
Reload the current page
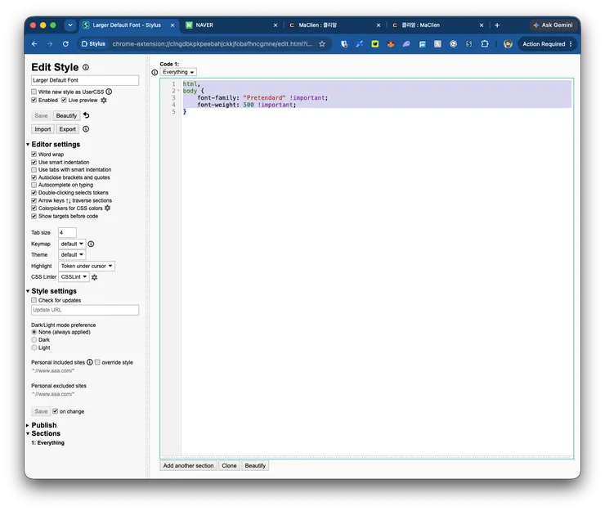pyautogui.click(x=65, y=44)
